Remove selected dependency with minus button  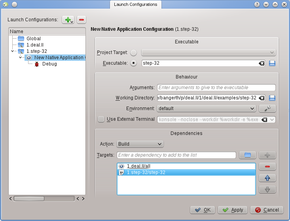pyautogui.click(x=267, y=167)
